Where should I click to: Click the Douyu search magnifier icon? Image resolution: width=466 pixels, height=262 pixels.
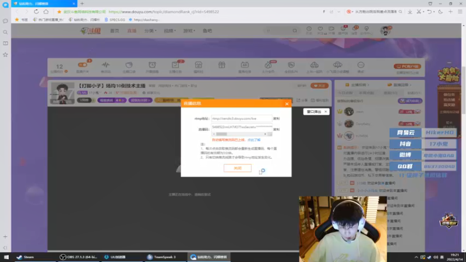(295, 31)
